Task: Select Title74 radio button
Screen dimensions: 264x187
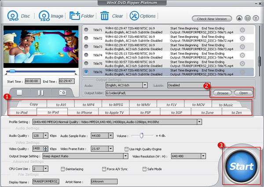Action: pos(86,55)
